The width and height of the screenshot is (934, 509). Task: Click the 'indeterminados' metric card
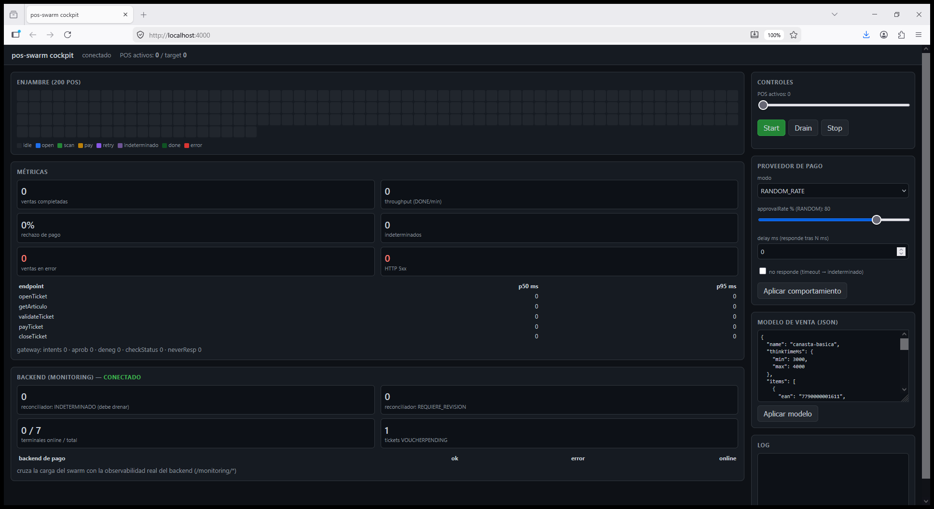pos(559,228)
